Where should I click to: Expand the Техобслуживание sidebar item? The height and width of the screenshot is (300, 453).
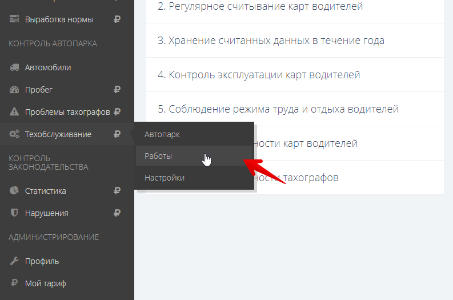click(67, 134)
